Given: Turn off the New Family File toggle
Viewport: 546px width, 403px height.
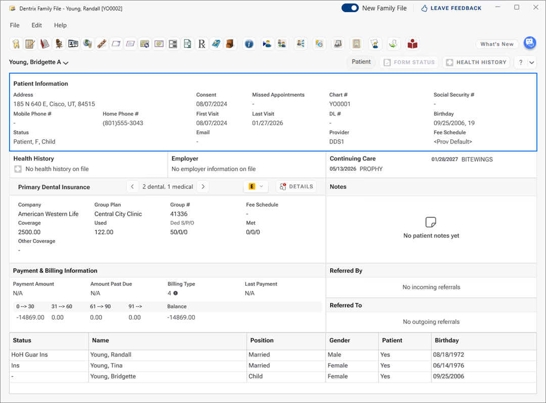Looking at the screenshot, I should tap(350, 8).
